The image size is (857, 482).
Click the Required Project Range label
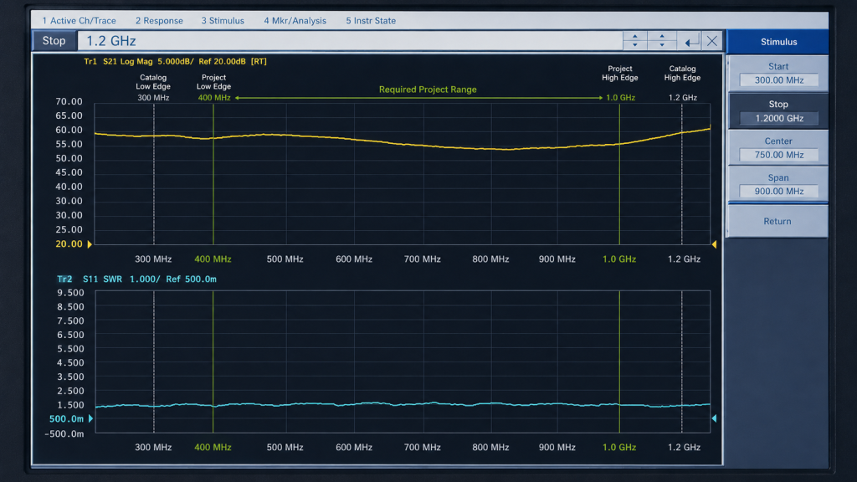pyautogui.click(x=428, y=90)
